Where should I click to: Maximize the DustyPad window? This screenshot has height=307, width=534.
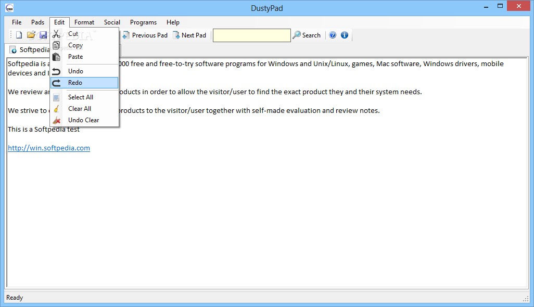(x=500, y=6)
